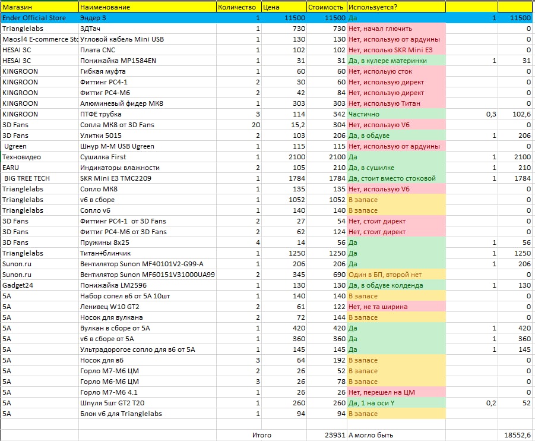The height and width of the screenshot is (441, 535).
Task: Select the 'Стоимость' header cell
Action: (327, 7)
